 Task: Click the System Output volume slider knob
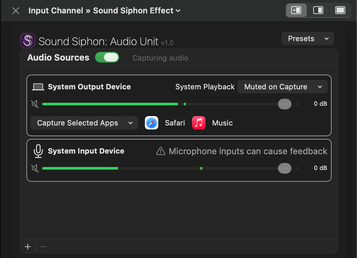pos(285,104)
